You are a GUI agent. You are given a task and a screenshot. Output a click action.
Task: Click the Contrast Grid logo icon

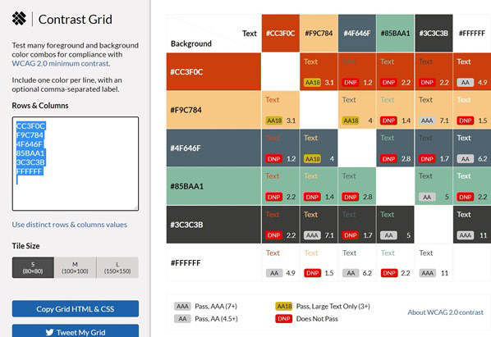[x=19, y=19]
